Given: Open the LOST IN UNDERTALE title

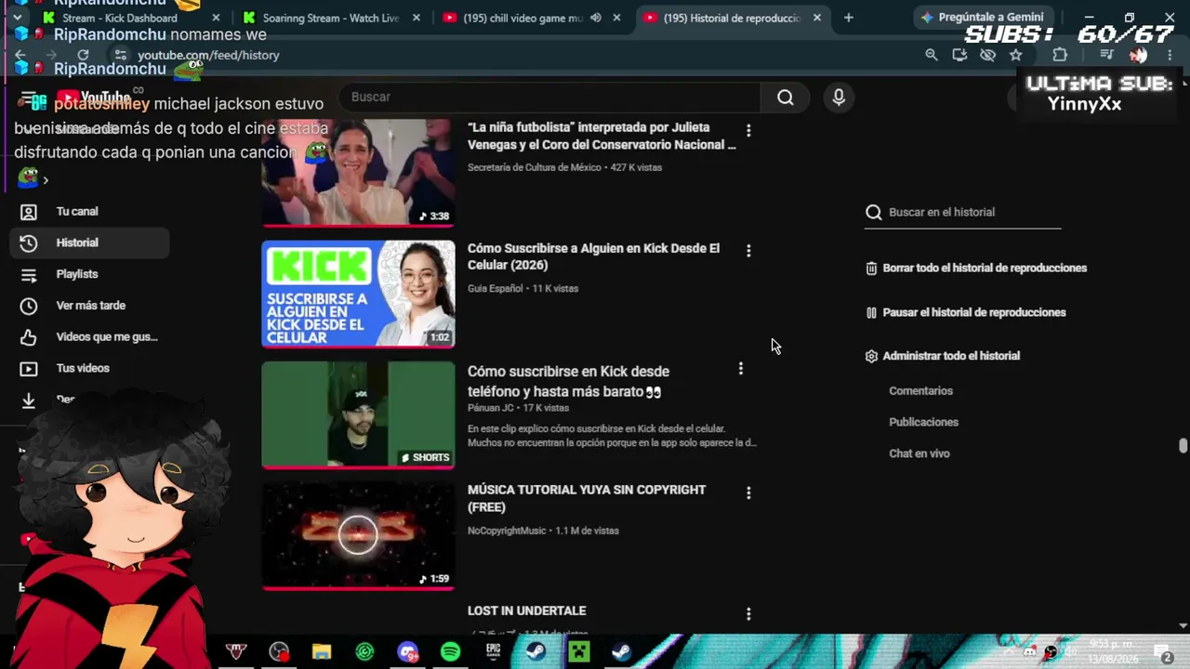Looking at the screenshot, I should point(526,611).
